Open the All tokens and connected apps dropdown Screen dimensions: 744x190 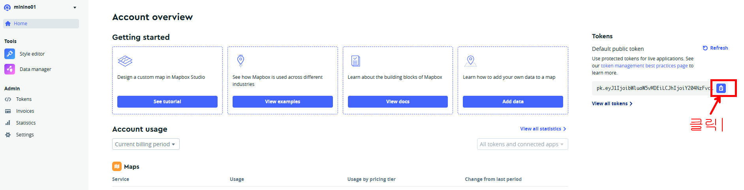pos(522,144)
